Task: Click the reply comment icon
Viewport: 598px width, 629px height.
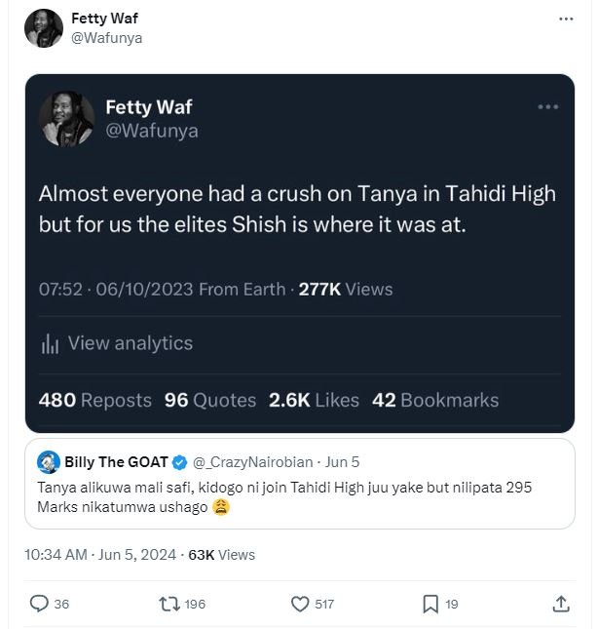Action: click(x=39, y=605)
